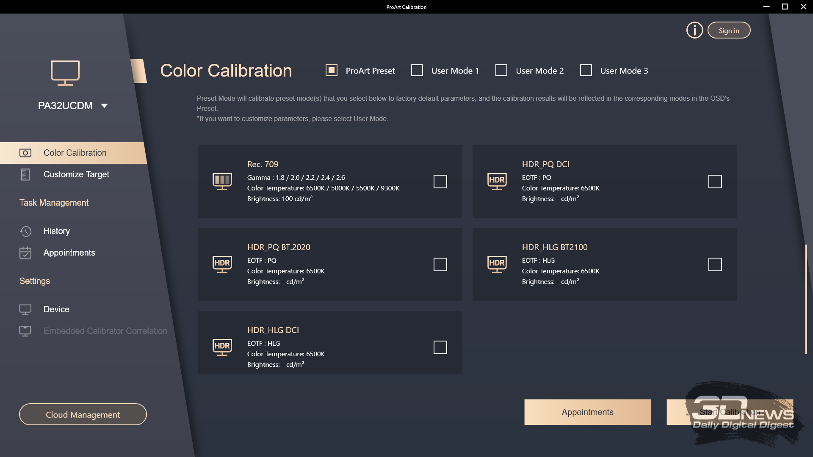The width and height of the screenshot is (813, 457).
Task: Minimize the ProArt Calibration window
Action: [x=766, y=7]
